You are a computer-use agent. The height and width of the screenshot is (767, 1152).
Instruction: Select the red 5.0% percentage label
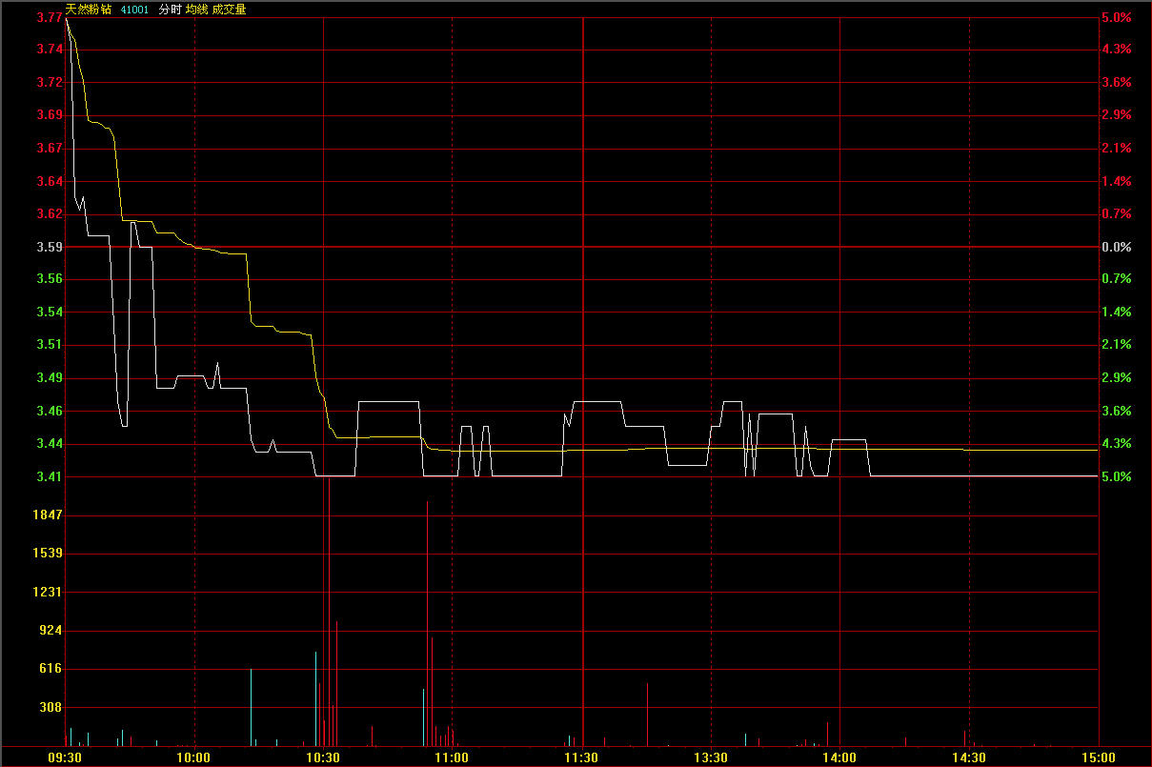pos(1116,17)
